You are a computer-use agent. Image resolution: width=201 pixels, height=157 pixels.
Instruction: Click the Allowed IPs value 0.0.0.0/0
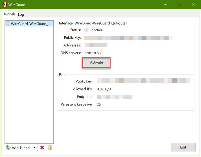[104, 89]
